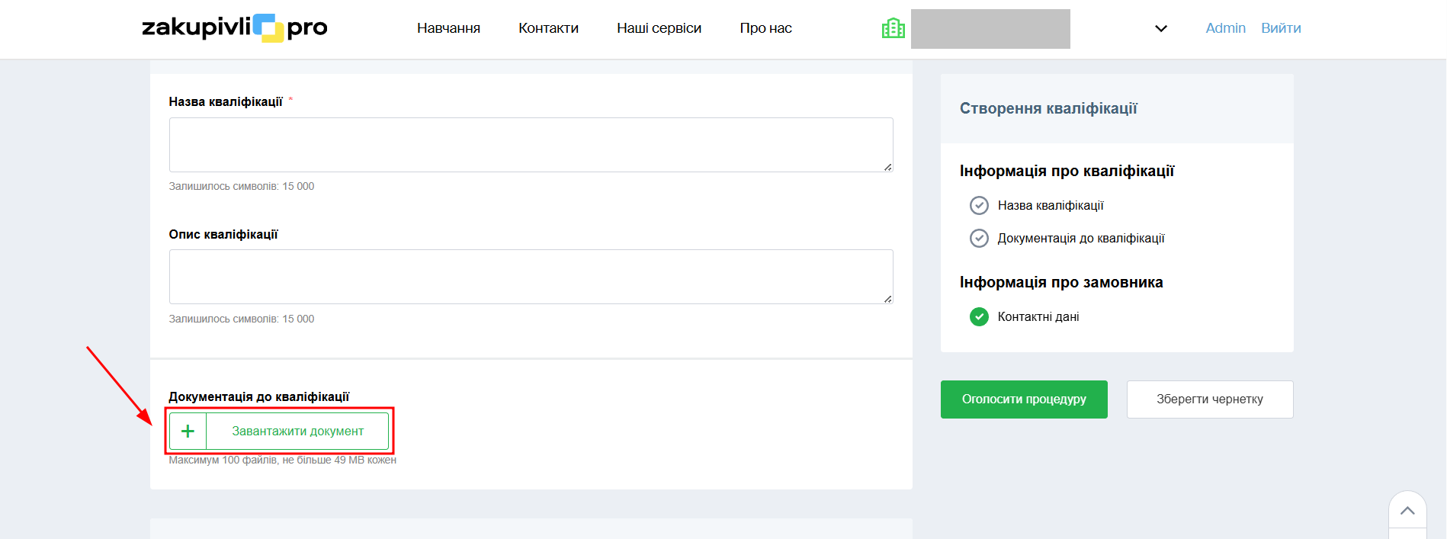The height and width of the screenshot is (539, 1447).
Task: Click the Документація до кваліфікації status circle
Action: pyautogui.click(x=979, y=239)
